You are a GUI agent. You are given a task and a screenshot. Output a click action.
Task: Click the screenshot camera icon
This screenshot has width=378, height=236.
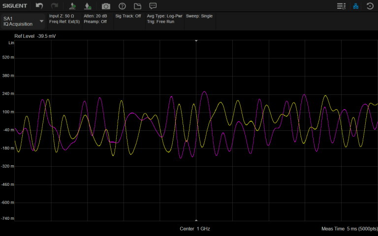(x=106, y=6)
